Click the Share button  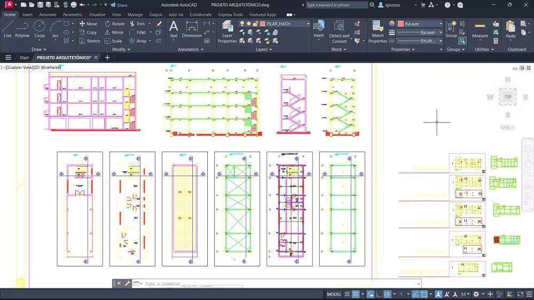pyautogui.click(x=119, y=5)
